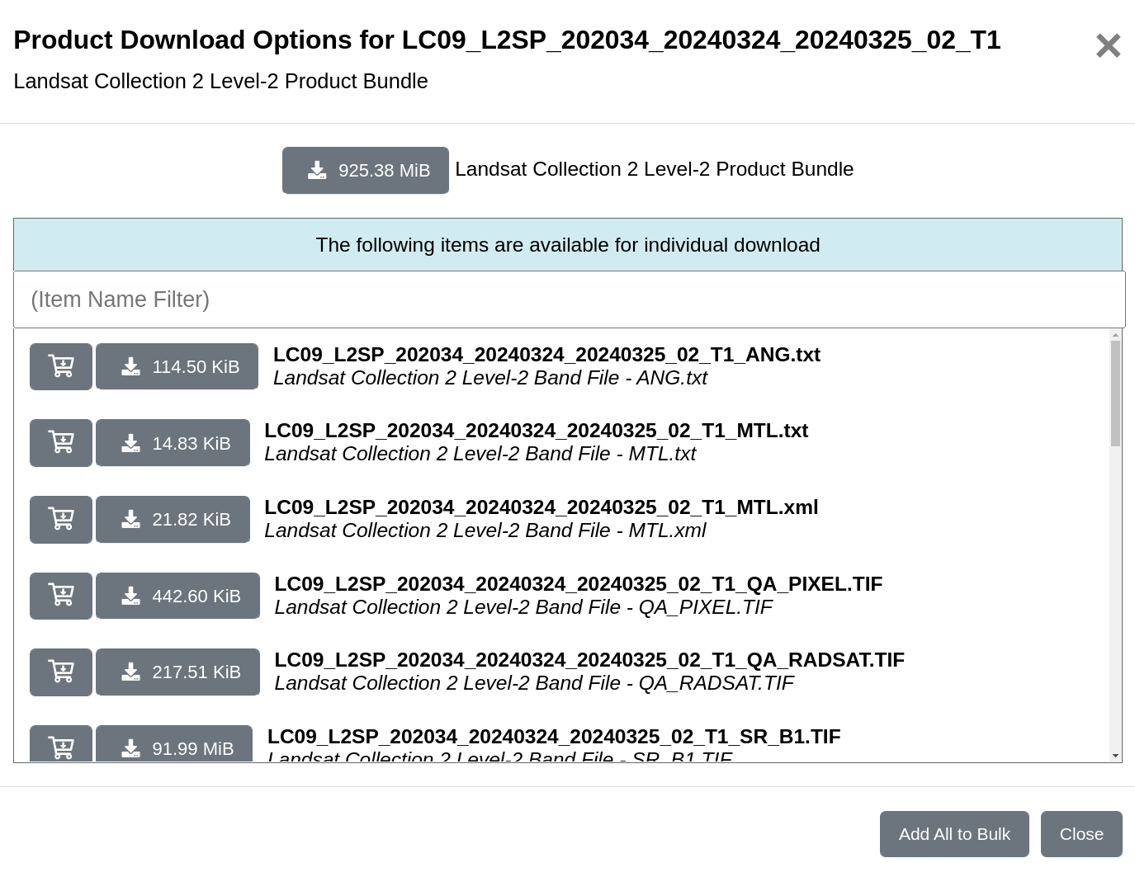Select filename ending in T1_MTL.xml

541,507
